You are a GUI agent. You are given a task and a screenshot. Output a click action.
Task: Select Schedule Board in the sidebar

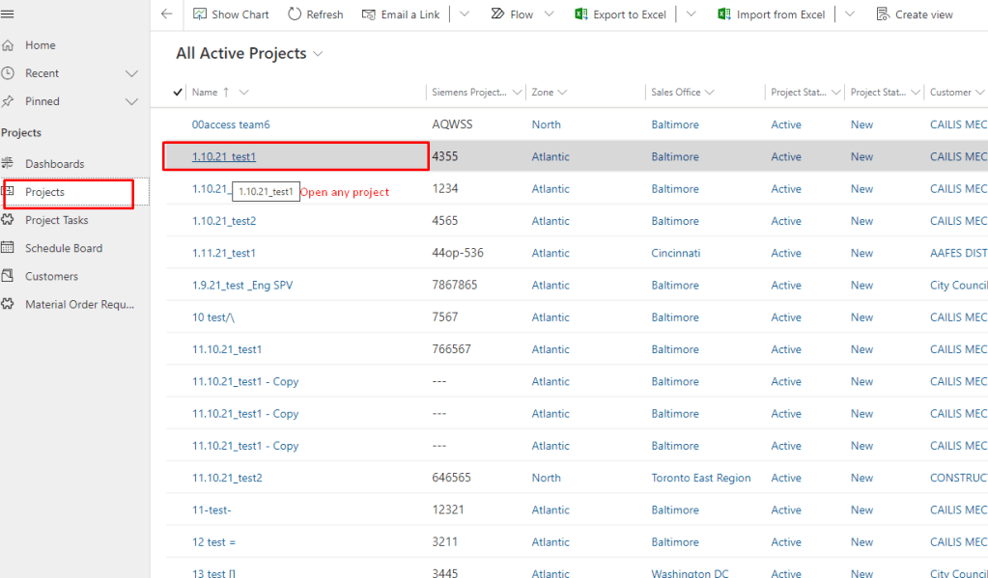pyautogui.click(x=63, y=248)
